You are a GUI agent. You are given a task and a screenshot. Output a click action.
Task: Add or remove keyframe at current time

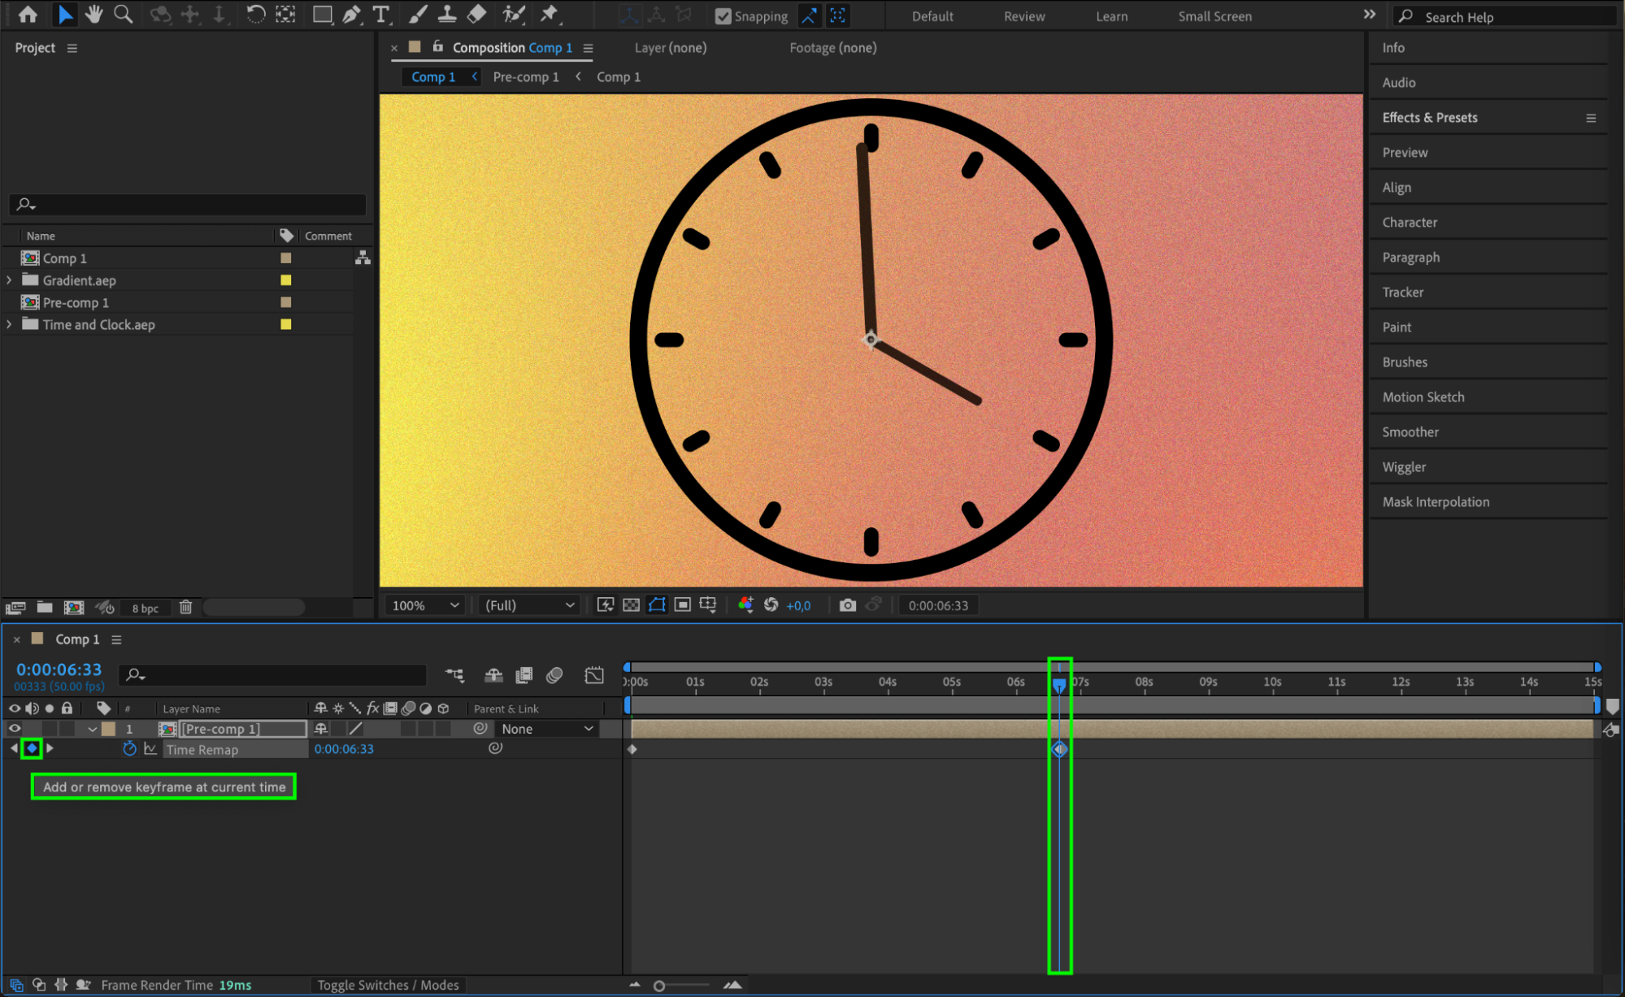(32, 748)
